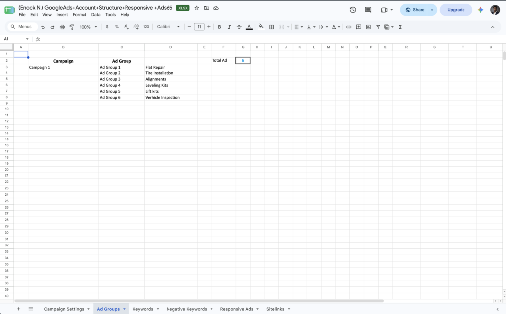The height and width of the screenshot is (314, 506).
Task: Insert a link
Action: (x=349, y=27)
